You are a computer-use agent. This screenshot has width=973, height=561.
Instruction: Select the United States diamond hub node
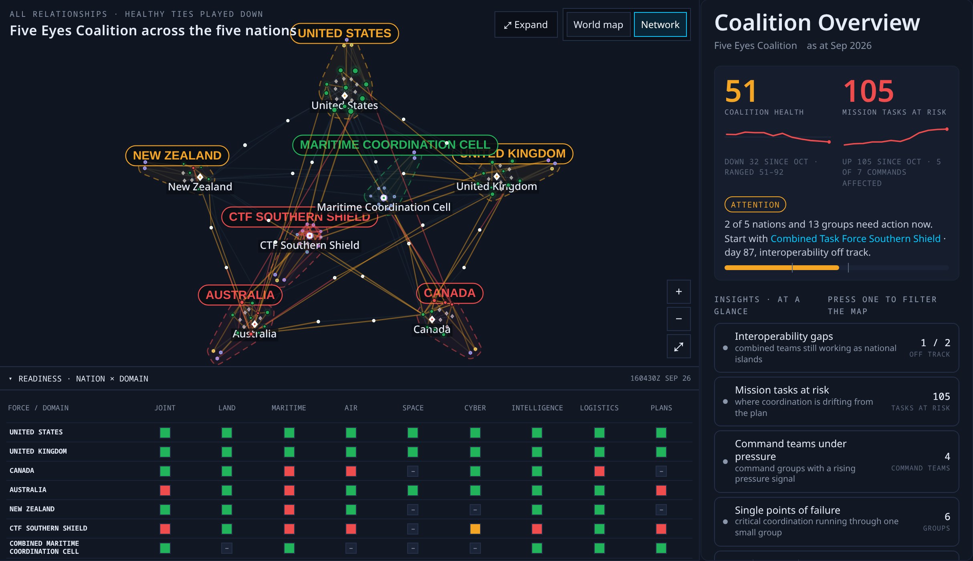point(345,95)
